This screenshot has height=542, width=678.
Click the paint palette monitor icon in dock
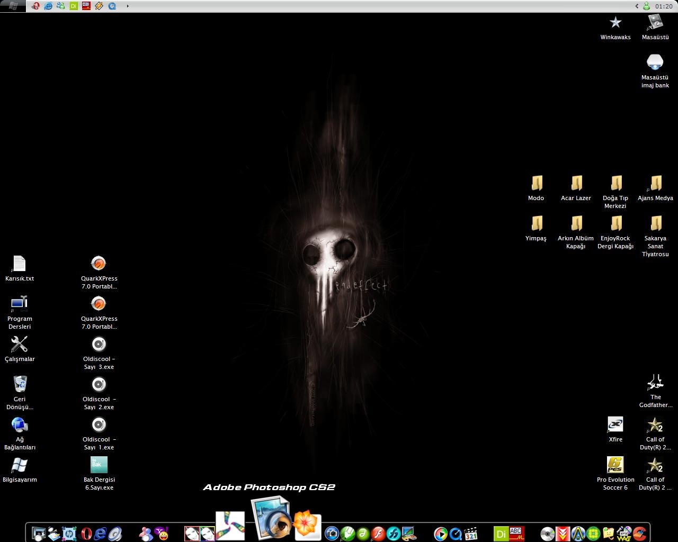[409, 534]
